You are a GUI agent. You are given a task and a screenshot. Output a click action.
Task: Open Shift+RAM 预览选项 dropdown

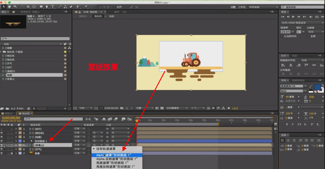(x=302, y=23)
